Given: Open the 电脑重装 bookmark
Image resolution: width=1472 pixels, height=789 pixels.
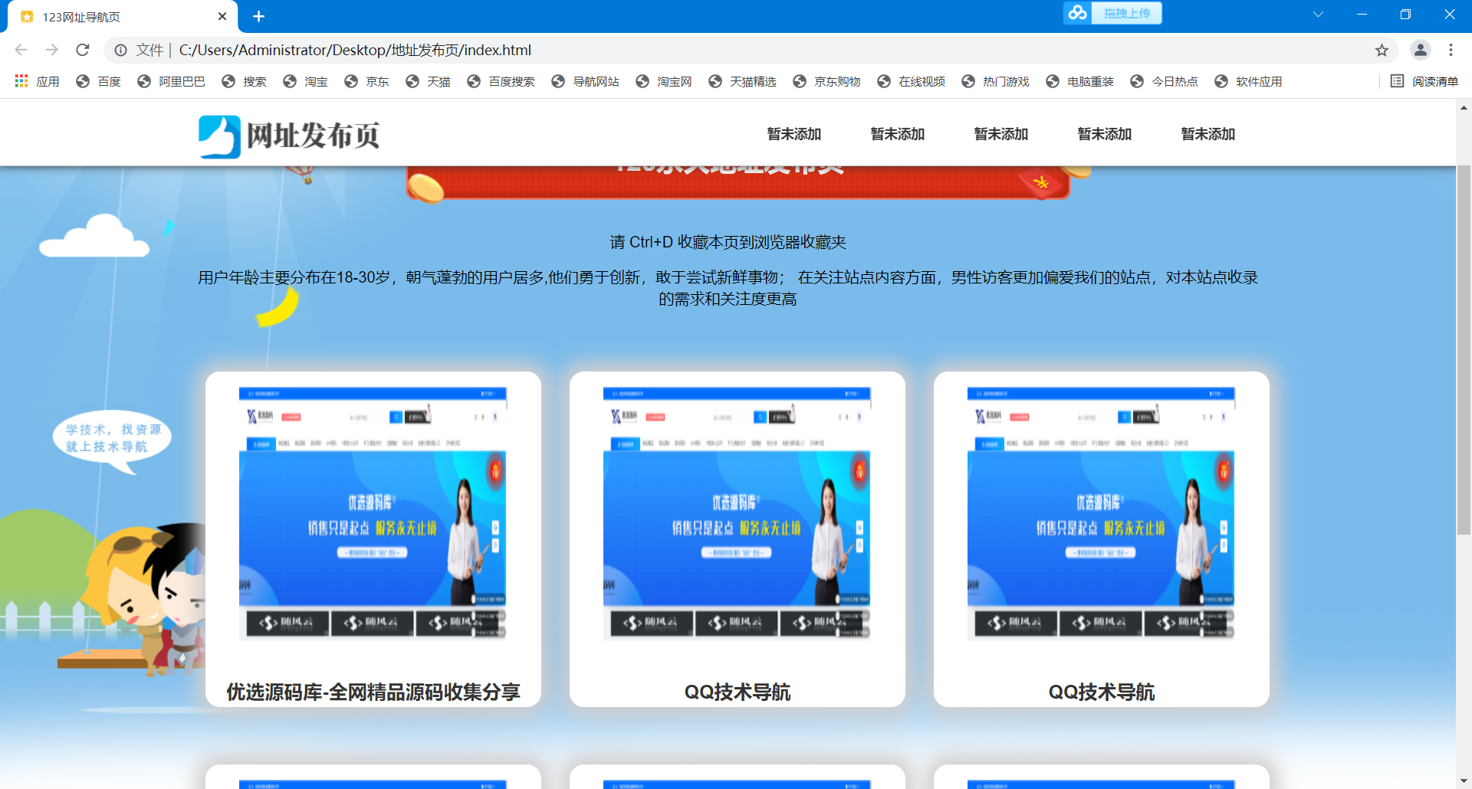Looking at the screenshot, I should point(1079,81).
